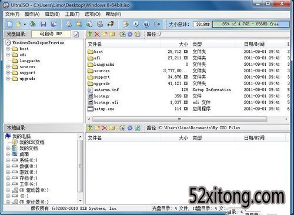Select 我的ISO文档 in the local tree

pos(32,142)
